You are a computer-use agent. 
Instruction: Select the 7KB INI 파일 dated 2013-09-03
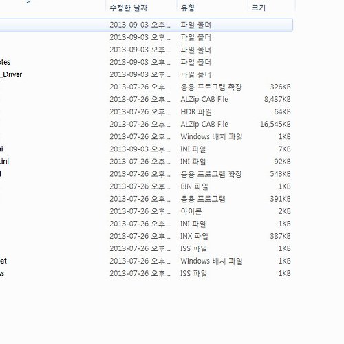point(146,149)
